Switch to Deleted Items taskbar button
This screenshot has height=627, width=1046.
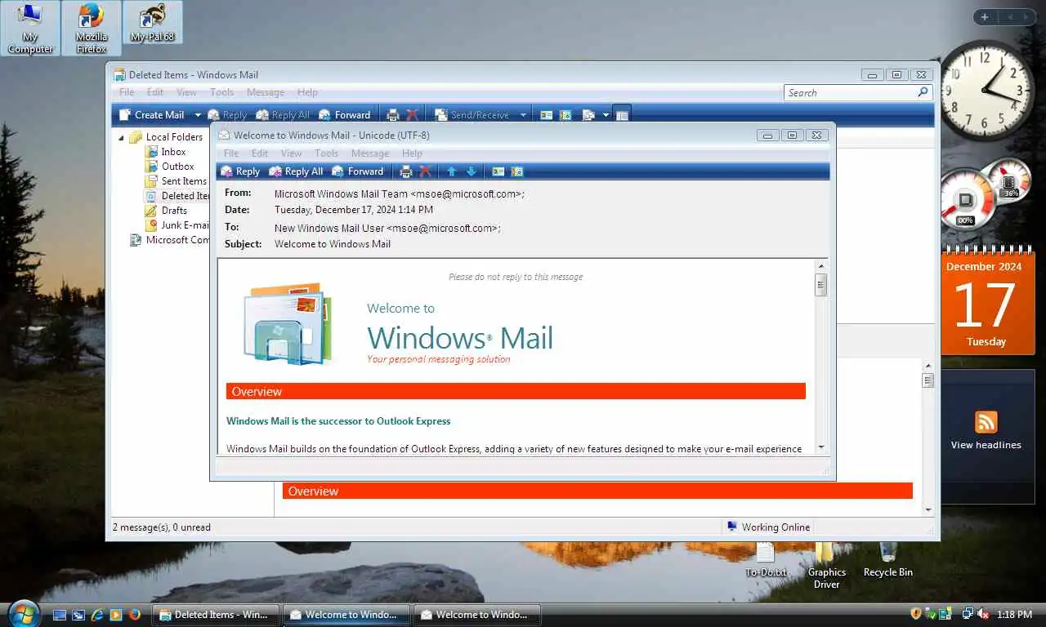(x=216, y=615)
